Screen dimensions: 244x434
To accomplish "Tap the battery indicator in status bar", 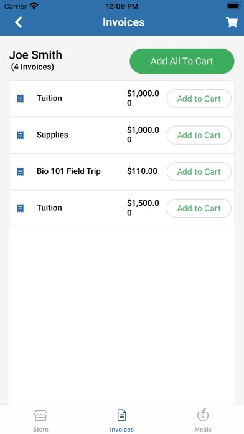I will (233, 6).
